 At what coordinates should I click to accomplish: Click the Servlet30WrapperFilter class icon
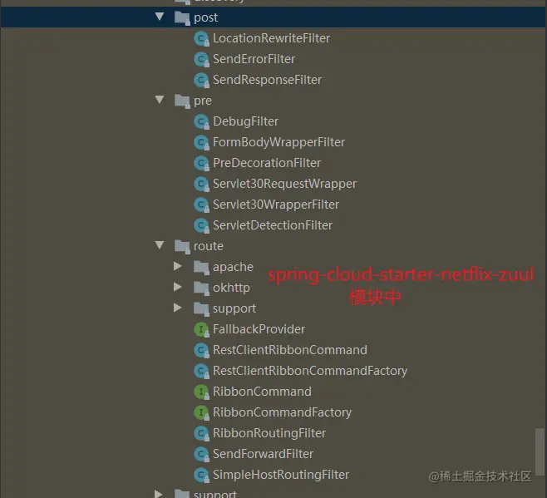click(202, 205)
